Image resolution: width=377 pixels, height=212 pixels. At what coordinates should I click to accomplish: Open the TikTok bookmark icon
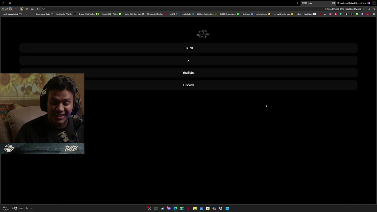[346, 14]
